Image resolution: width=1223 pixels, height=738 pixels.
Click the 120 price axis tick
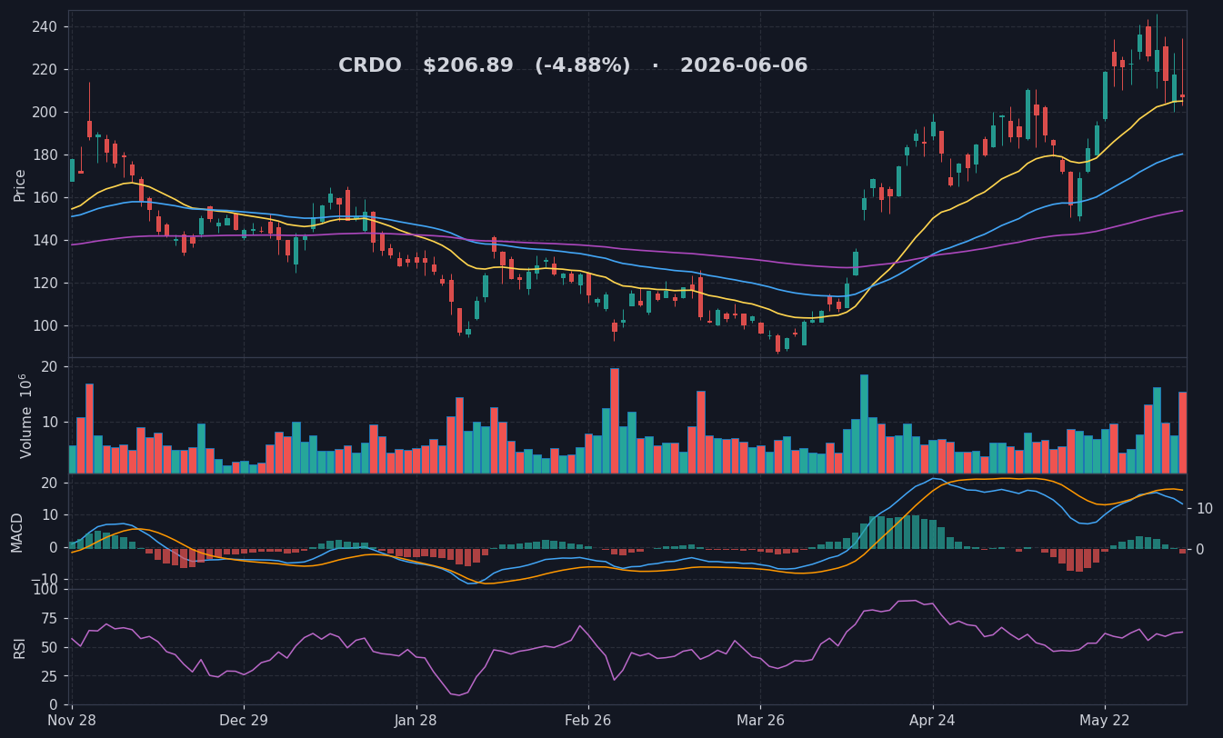(x=45, y=284)
